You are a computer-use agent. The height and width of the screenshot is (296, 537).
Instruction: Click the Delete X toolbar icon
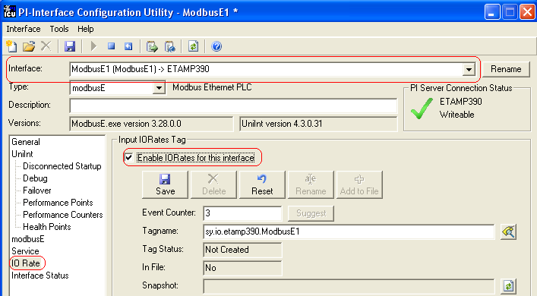(46, 46)
